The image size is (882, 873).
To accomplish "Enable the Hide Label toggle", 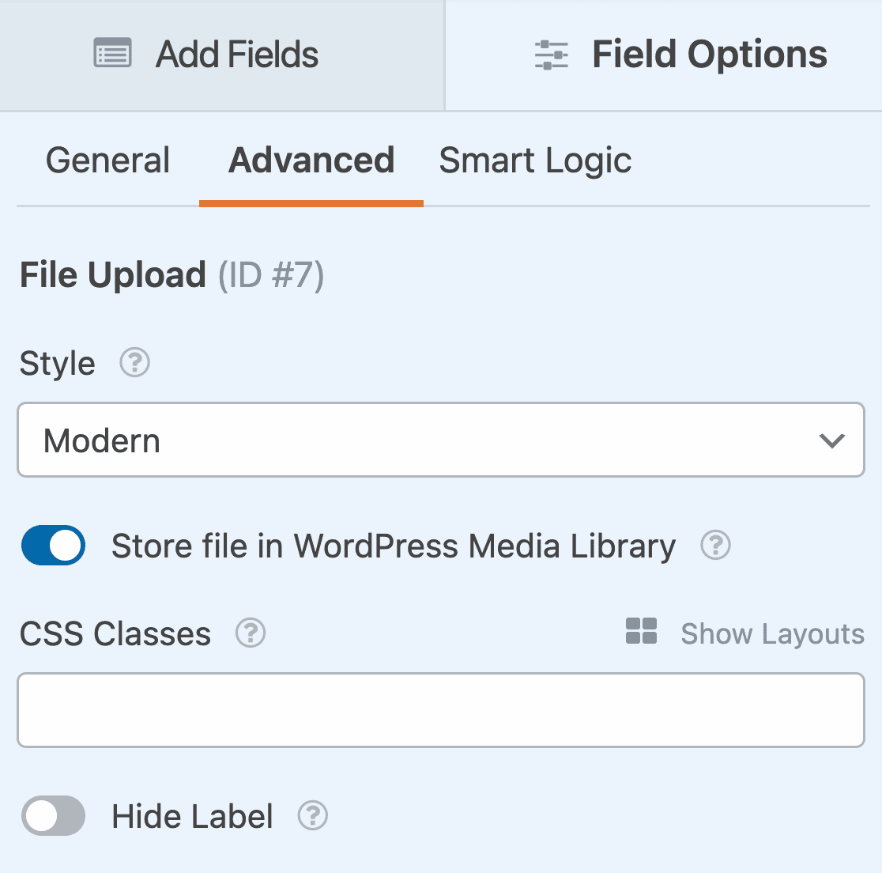I will pos(54,815).
